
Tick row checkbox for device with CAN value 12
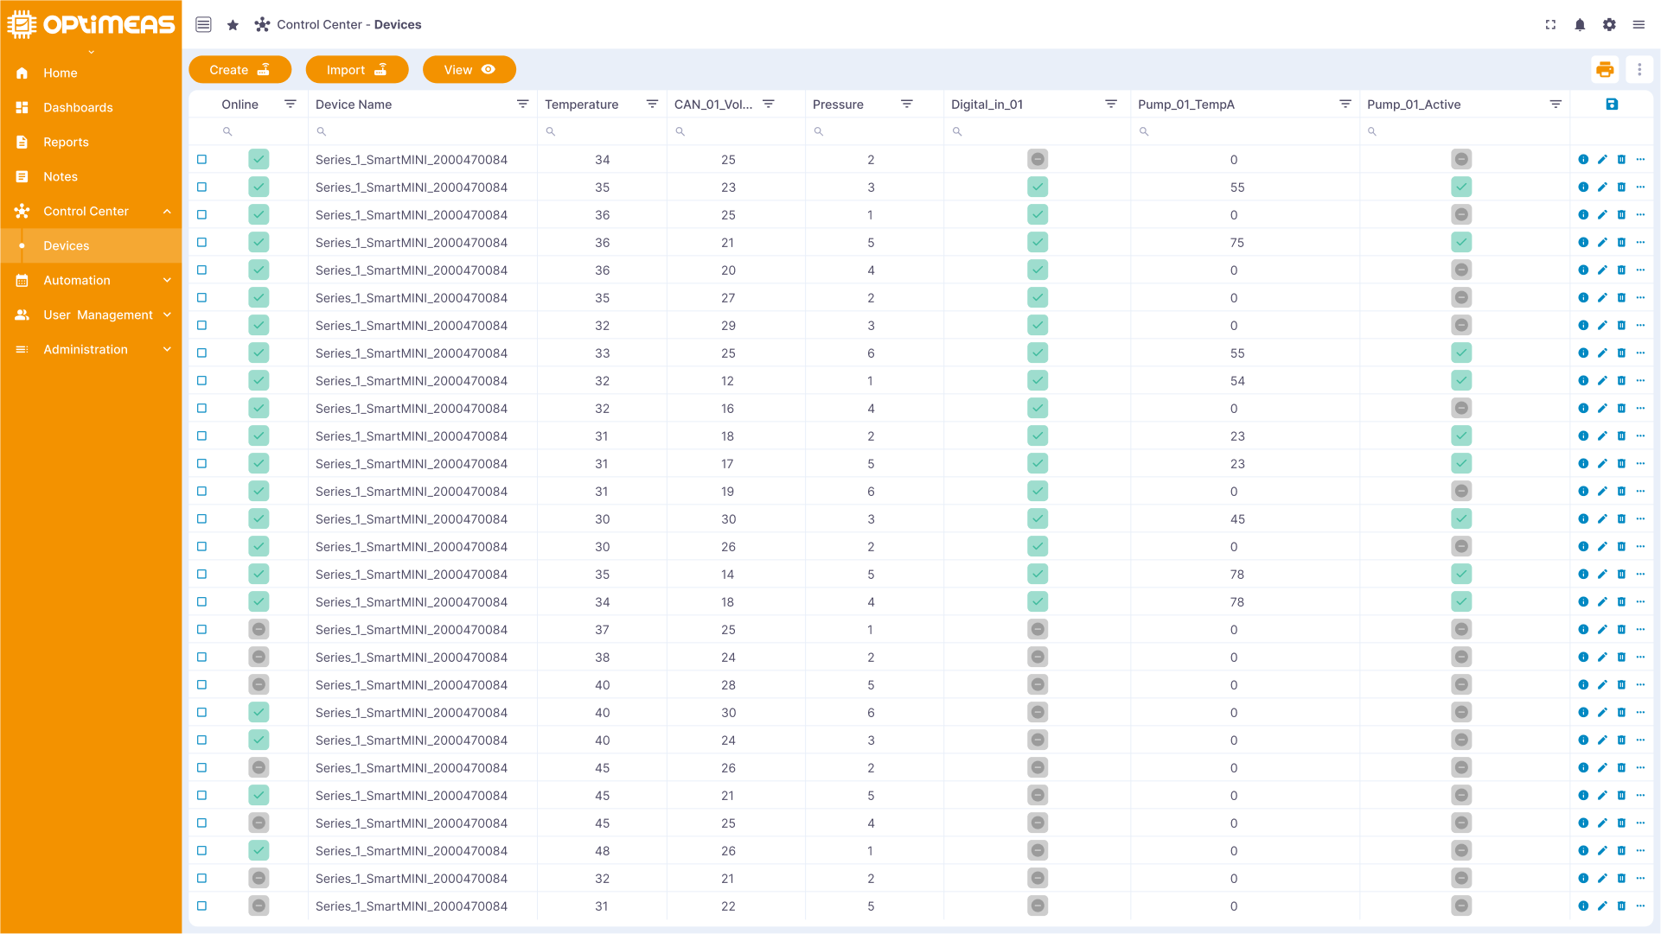202,381
